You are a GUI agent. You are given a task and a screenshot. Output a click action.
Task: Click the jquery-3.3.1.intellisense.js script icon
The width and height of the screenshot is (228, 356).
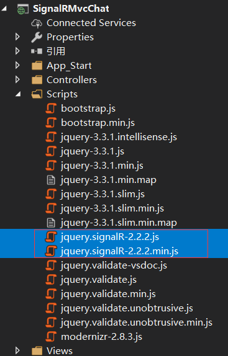[51, 137]
